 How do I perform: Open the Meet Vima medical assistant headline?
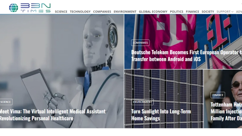point(53,115)
